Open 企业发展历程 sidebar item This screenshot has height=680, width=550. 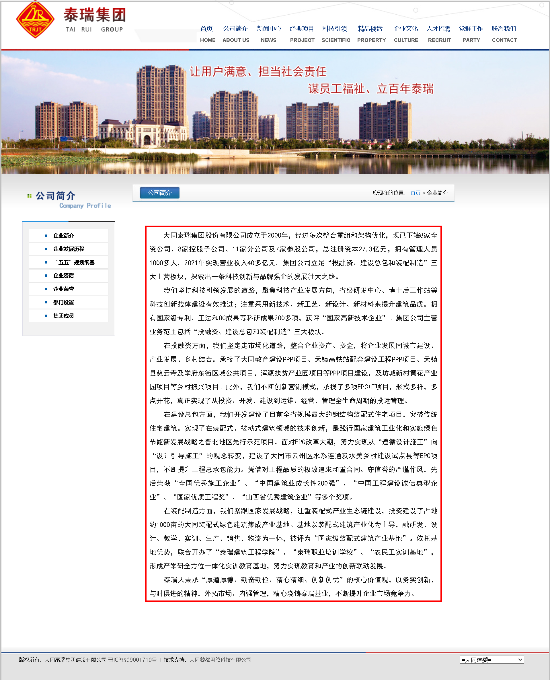click(x=69, y=249)
